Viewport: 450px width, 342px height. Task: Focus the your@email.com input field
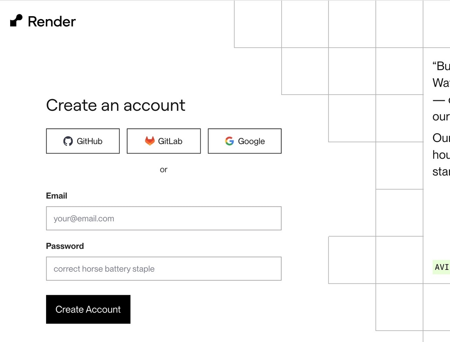163,218
